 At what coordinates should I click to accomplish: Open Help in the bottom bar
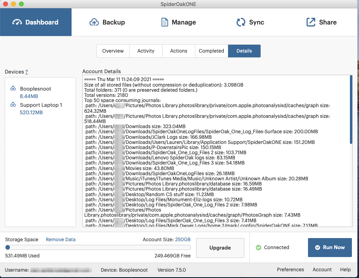(345, 270)
